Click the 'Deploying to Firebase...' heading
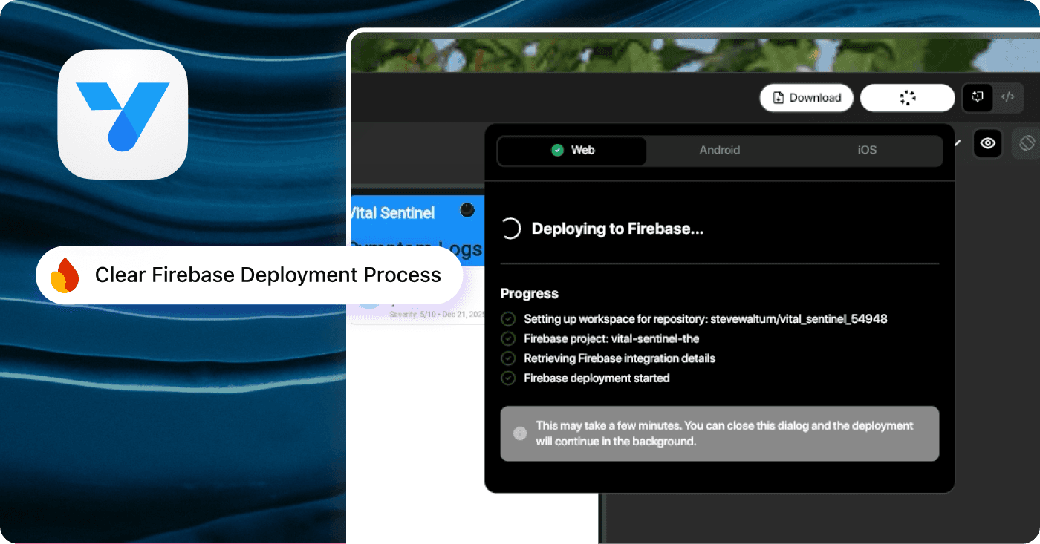Image resolution: width=1040 pixels, height=544 pixels. pos(617,229)
